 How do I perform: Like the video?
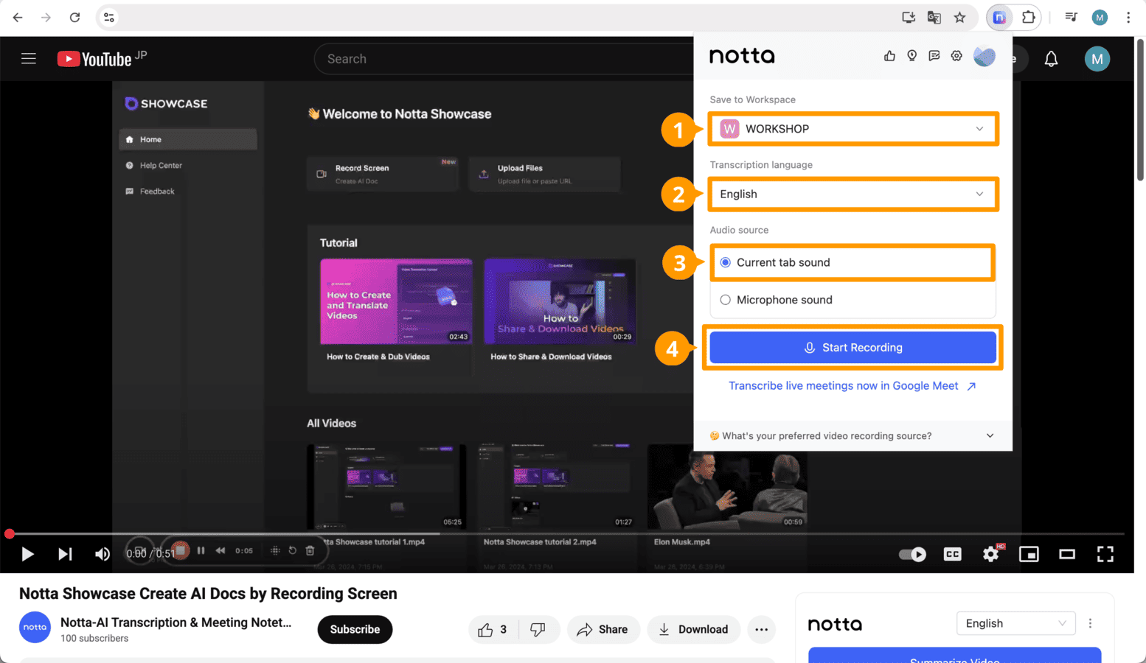[x=493, y=629]
